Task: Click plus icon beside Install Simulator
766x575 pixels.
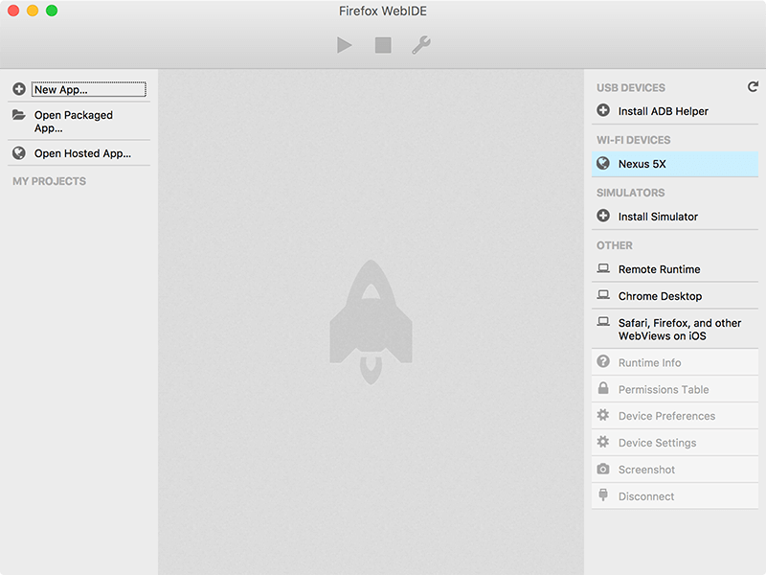Action: pyautogui.click(x=603, y=216)
